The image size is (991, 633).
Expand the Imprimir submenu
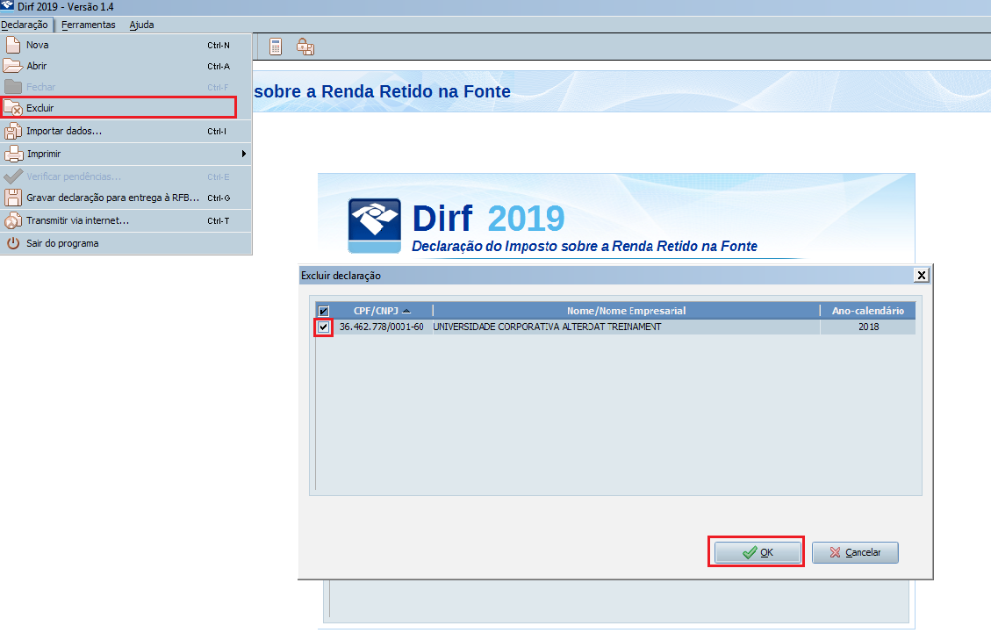pyautogui.click(x=126, y=154)
